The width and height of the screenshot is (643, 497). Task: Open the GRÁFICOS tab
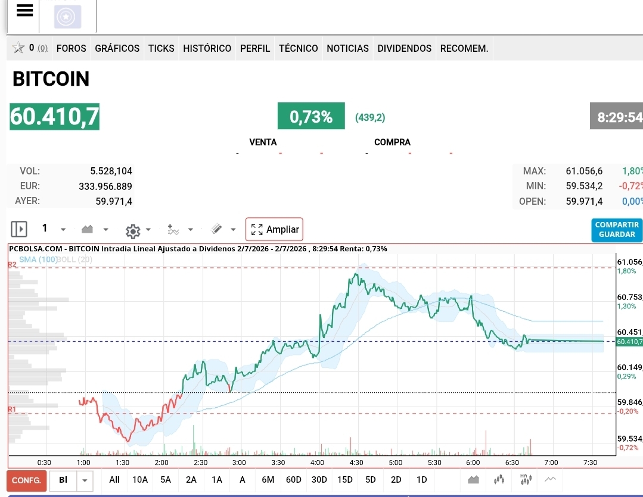(x=117, y=48)
